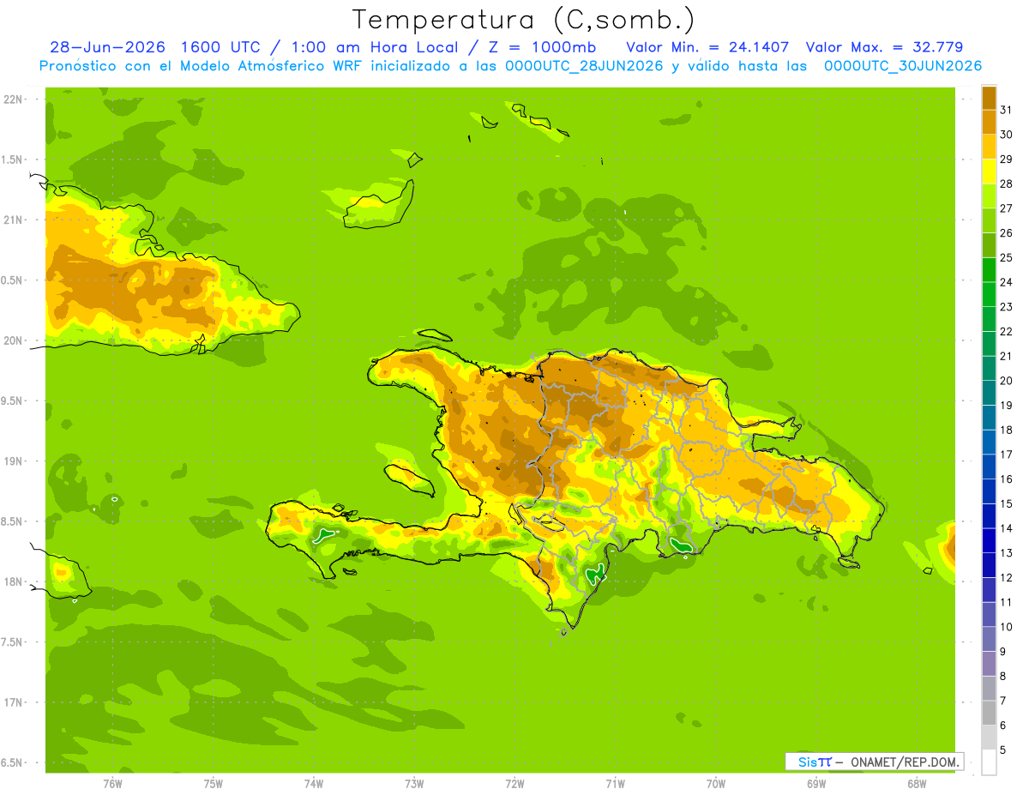Click the 'Temperatura (C,somb.)' chart title
Viewport: 1029px width, 795px height.
pos(524,19)
